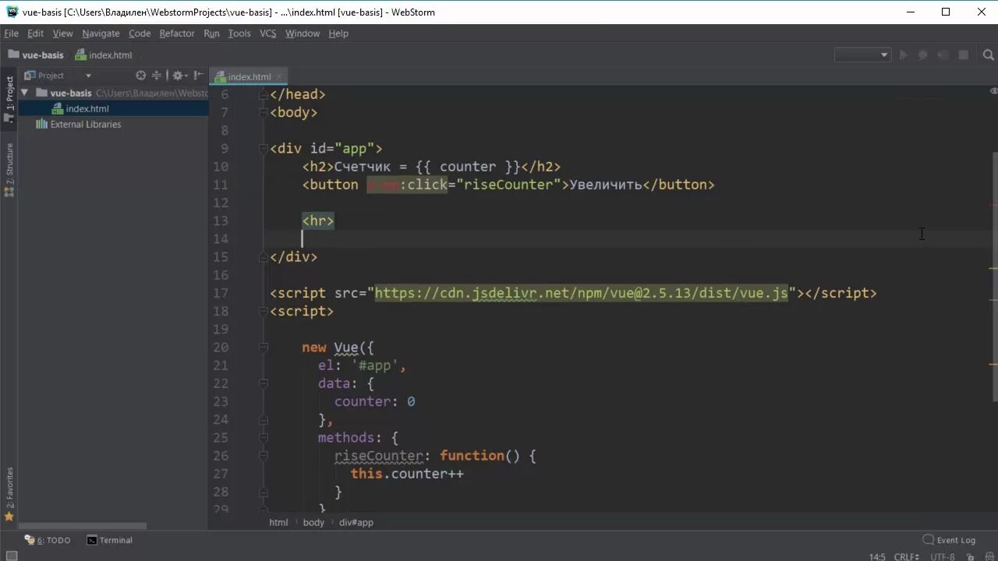Click the hr tag on line 13
The width and height of the screenshot is (998, 561).
[x=318, y=221]
